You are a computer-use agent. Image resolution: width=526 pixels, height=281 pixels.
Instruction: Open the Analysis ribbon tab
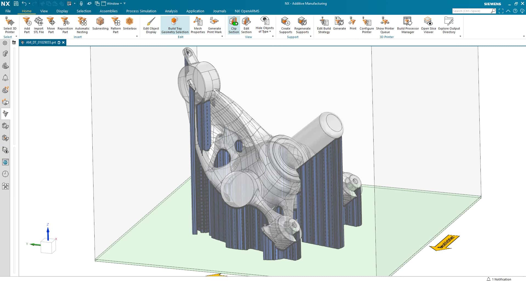click(171, 11)
